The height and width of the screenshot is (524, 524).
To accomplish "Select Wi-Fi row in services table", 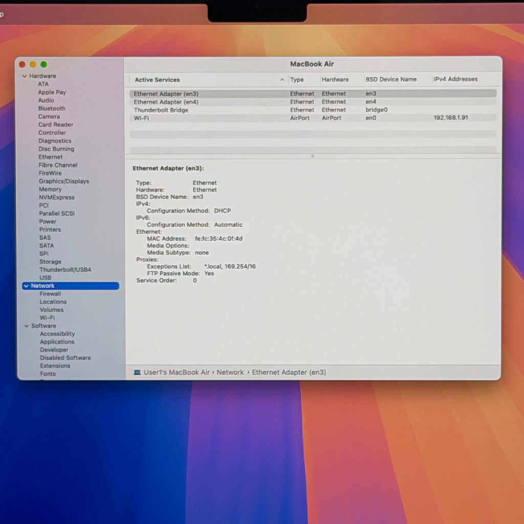I will (313, 118).
